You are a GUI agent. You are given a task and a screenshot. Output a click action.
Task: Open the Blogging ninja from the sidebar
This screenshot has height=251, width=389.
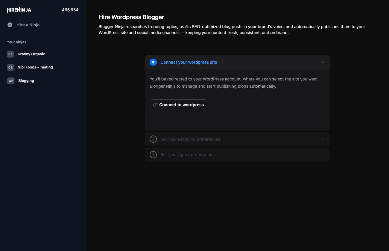26,80
